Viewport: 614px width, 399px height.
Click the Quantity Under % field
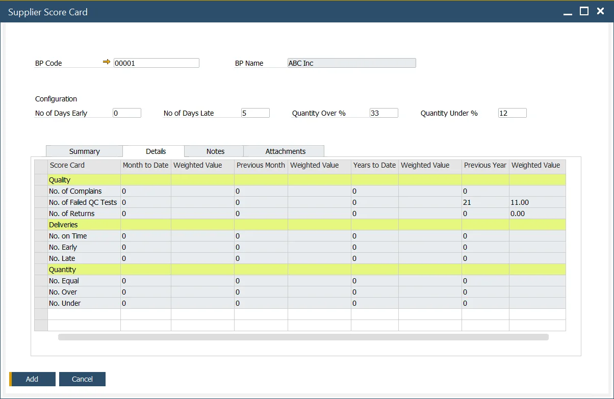click(512, 112)
